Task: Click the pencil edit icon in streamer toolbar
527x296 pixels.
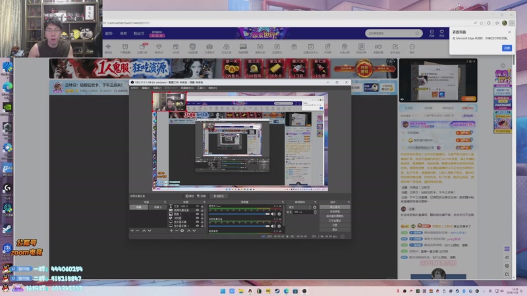Action: click(x=395, y=48)
